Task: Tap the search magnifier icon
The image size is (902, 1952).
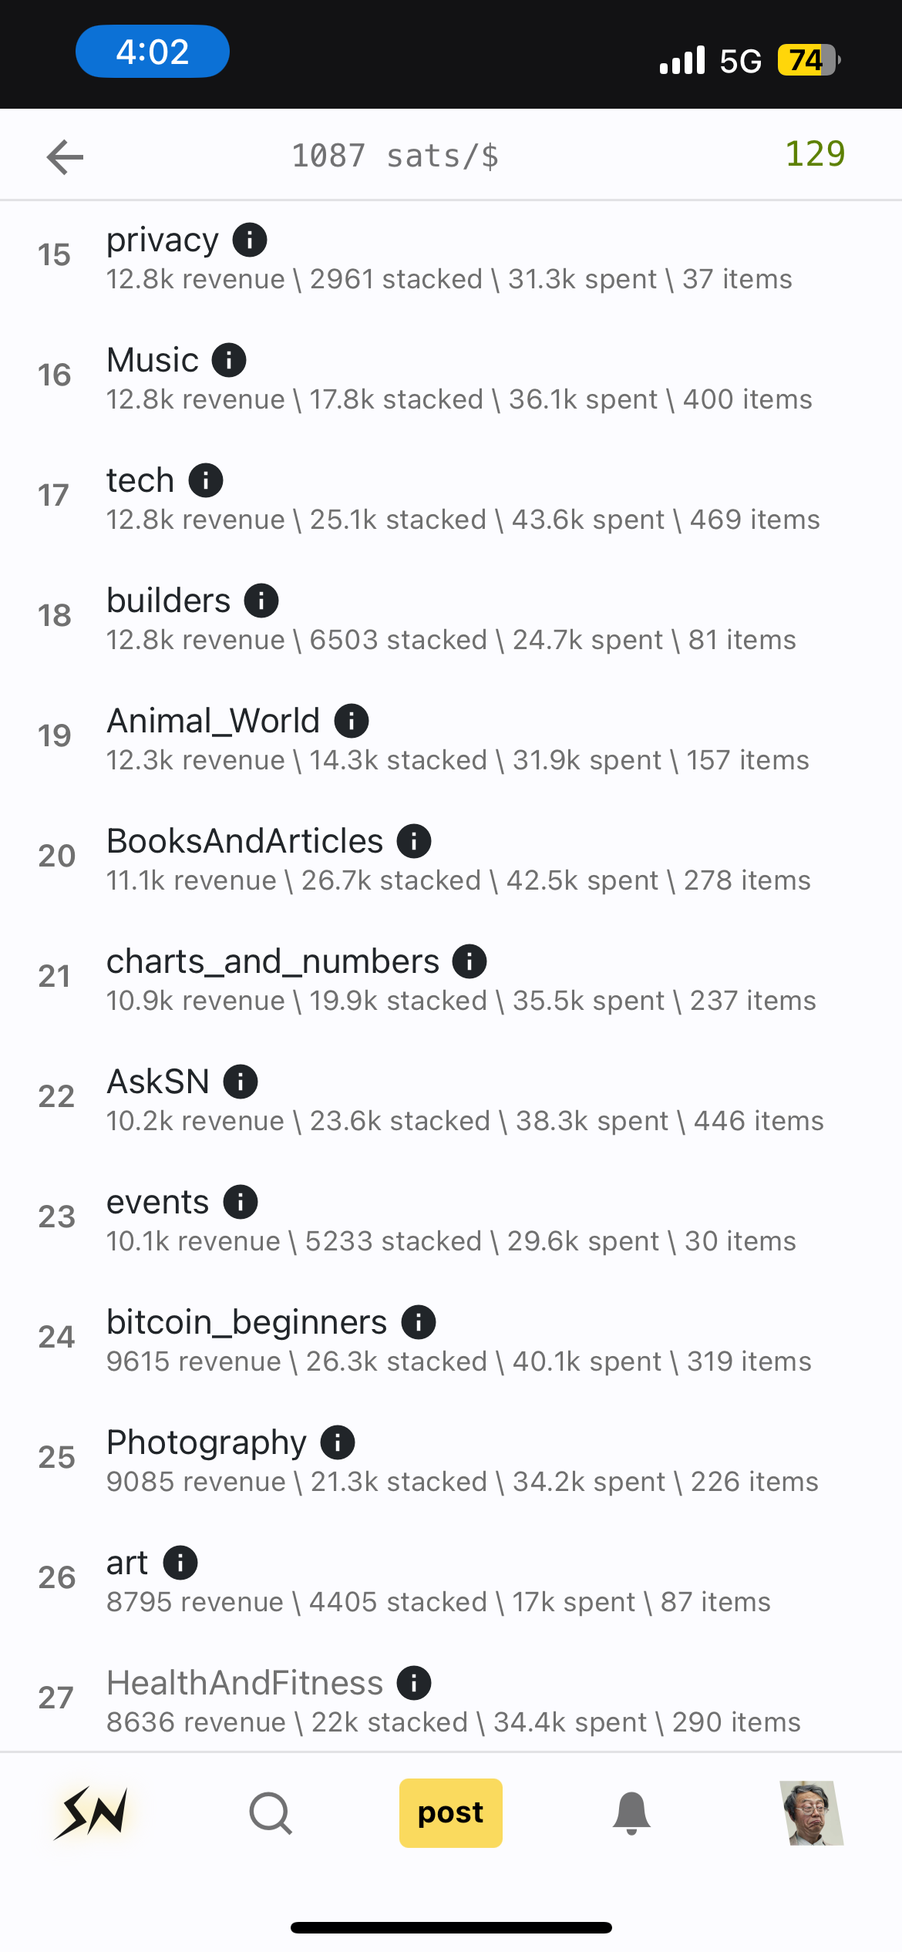Action: coord(271,1812)
